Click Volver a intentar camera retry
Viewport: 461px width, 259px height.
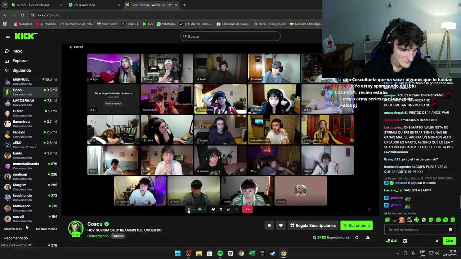(113, 104)
